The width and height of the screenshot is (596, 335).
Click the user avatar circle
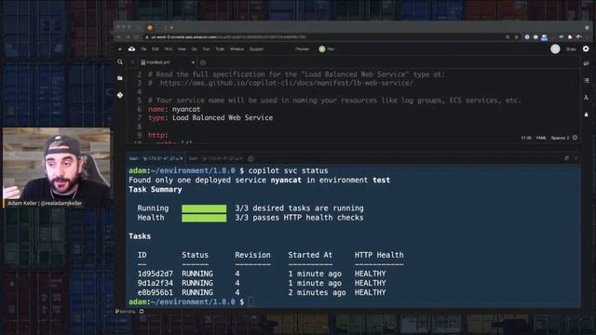555,49
